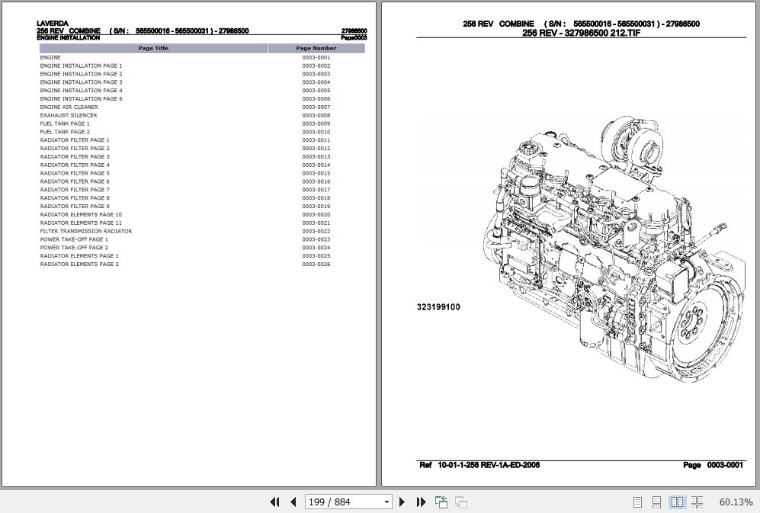760x513 pixels.
Task: Select FILTER TRANSMISSION RADIATOR entry
Action: point(85,231)
